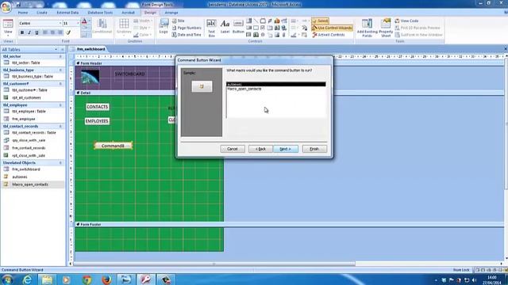Click Add Existing Fields

(x=367, y=28)
